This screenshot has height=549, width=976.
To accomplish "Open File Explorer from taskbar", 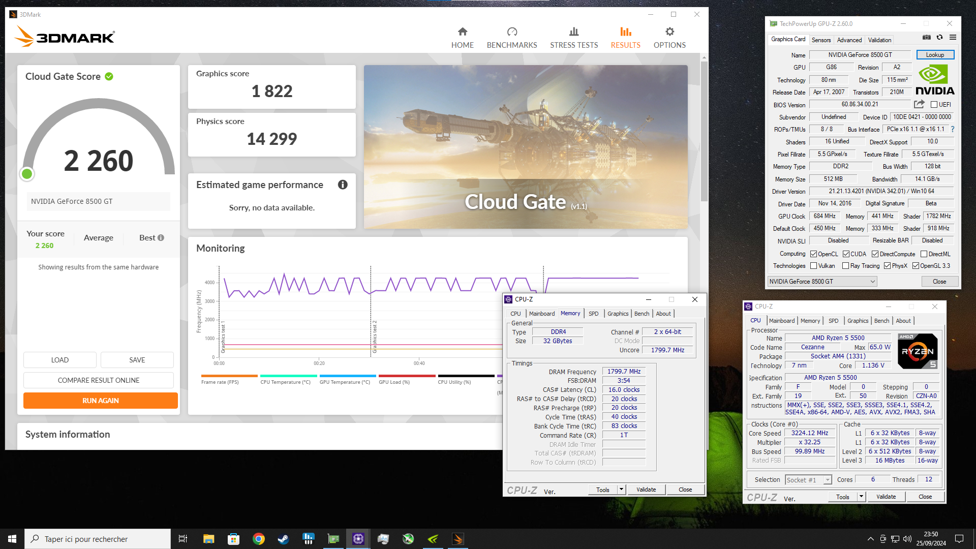I will pos(208,539).
